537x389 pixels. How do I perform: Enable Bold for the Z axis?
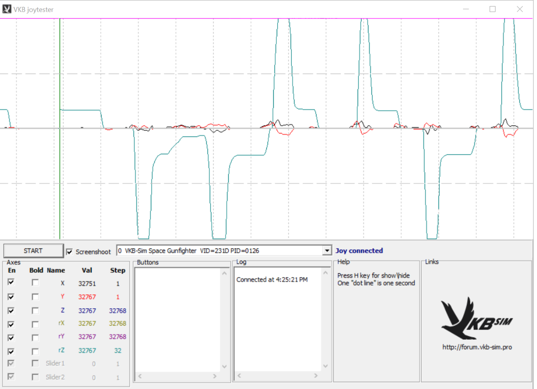(35, 310)
